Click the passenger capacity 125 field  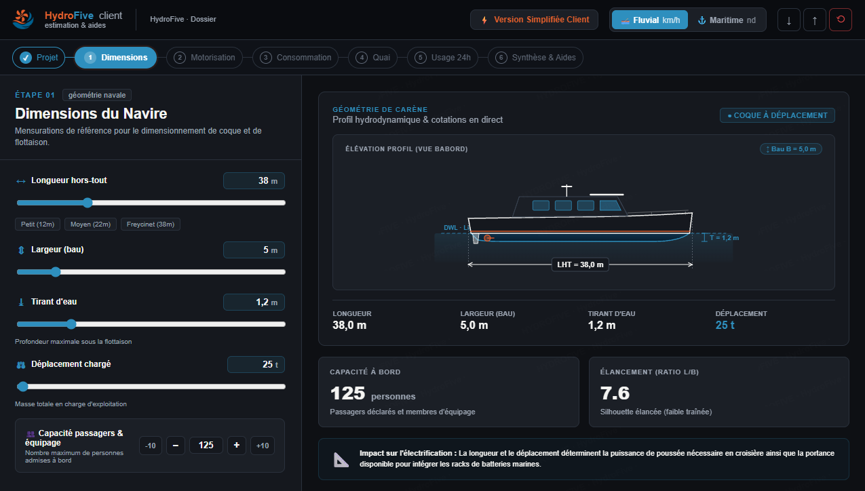tap(206, 446)
